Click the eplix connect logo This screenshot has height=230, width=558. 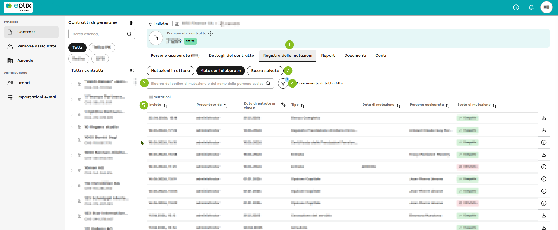point(18,7)
